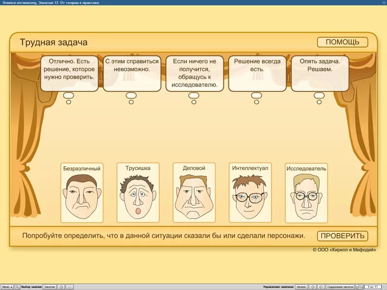This screenshot has height=290, width=387.
Task: Click the Занятие lesson selection button
Action: click(x=50, y=287)
